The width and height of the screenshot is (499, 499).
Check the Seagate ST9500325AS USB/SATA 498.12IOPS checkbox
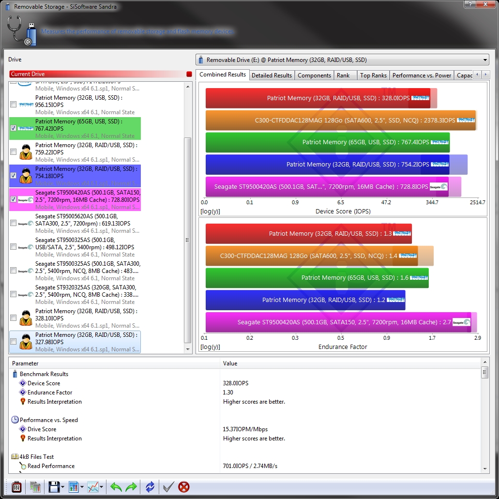click(x=14, y=247)
